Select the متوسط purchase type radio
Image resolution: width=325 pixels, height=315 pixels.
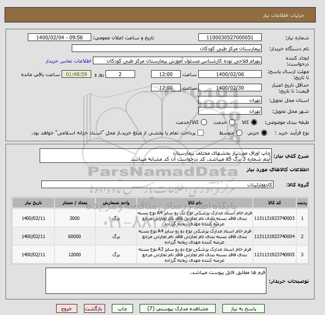[x=239, y=133]
